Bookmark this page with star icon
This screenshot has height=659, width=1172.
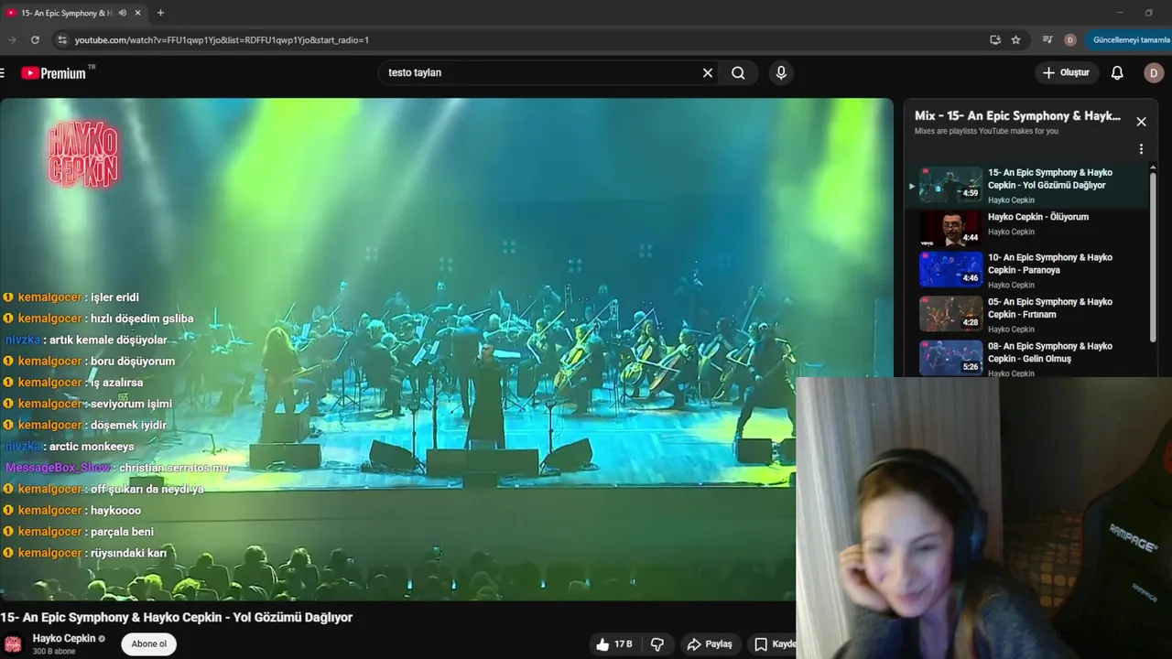click(x=1015, y=39)
